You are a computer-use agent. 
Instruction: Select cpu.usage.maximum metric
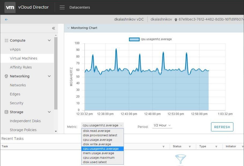(x=103, y=158)
